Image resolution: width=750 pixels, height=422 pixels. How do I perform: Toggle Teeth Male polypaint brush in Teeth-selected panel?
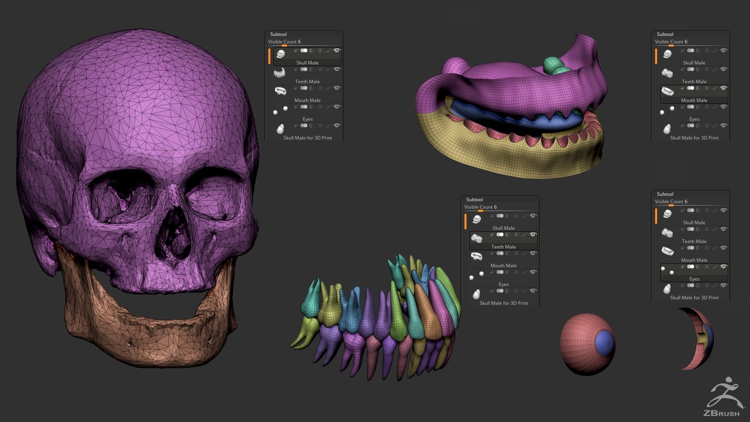click(x=524, y=234)
